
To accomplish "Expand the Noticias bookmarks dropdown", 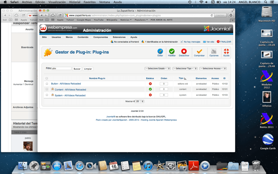I will tap(126, 20).
